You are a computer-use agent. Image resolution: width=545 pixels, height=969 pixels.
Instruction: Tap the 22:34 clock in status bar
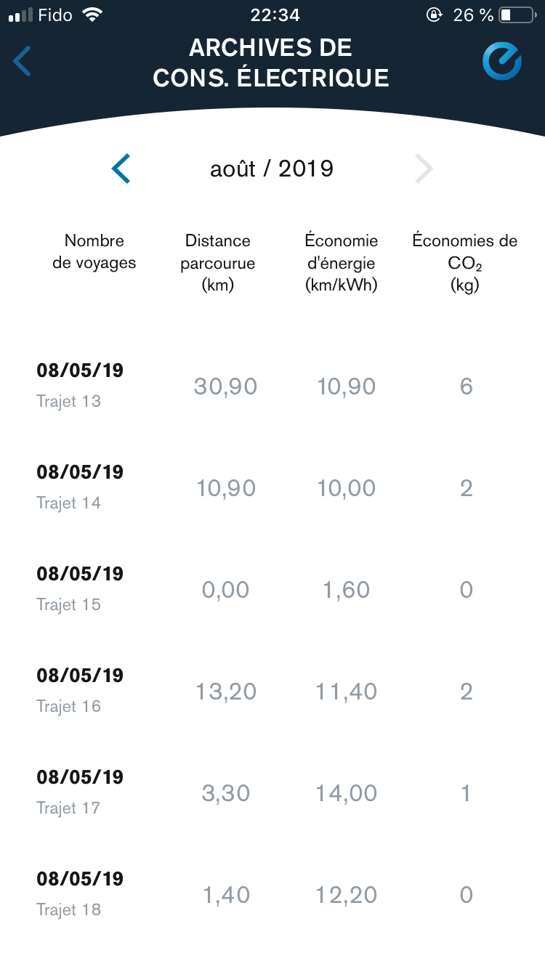[x=275, y=15]
